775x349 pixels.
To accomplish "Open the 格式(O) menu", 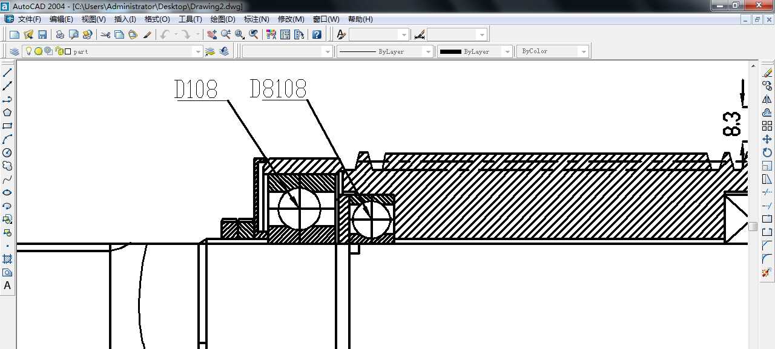I will click(157, 19).
